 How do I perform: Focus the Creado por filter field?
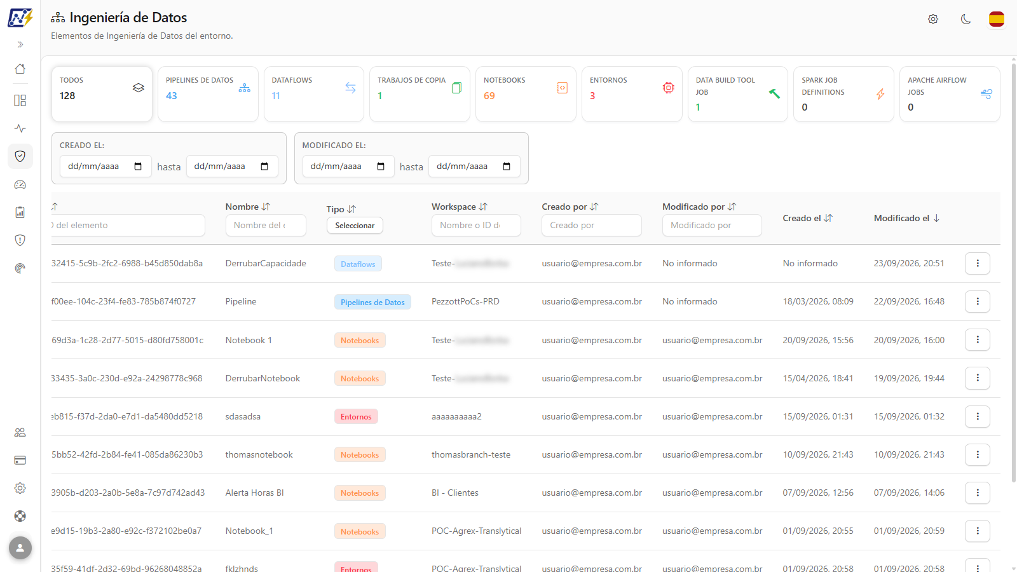point(592,225)
